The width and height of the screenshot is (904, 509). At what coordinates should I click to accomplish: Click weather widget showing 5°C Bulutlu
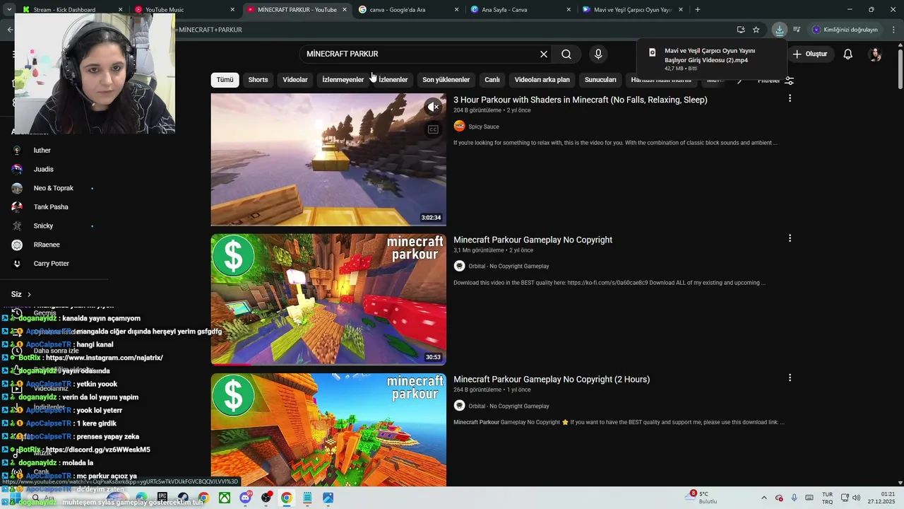pyautogui.click(x=701, y=498)
